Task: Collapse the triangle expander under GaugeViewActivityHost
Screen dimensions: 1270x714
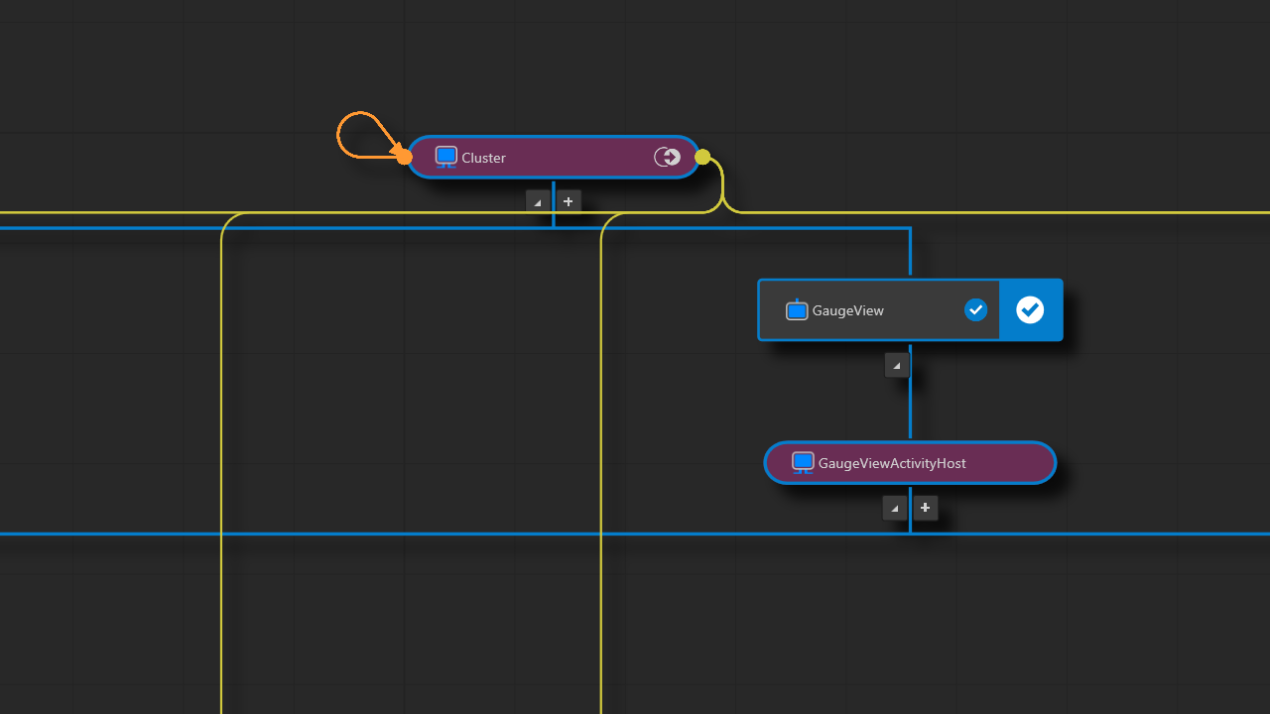Action: pos(895,508)
